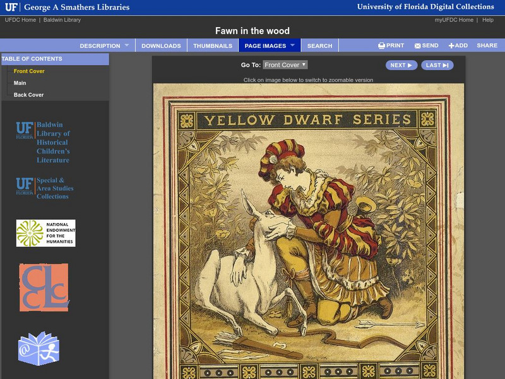The image size is (505, 379).
Task: Click the Share button
Action: click(487, 45)
